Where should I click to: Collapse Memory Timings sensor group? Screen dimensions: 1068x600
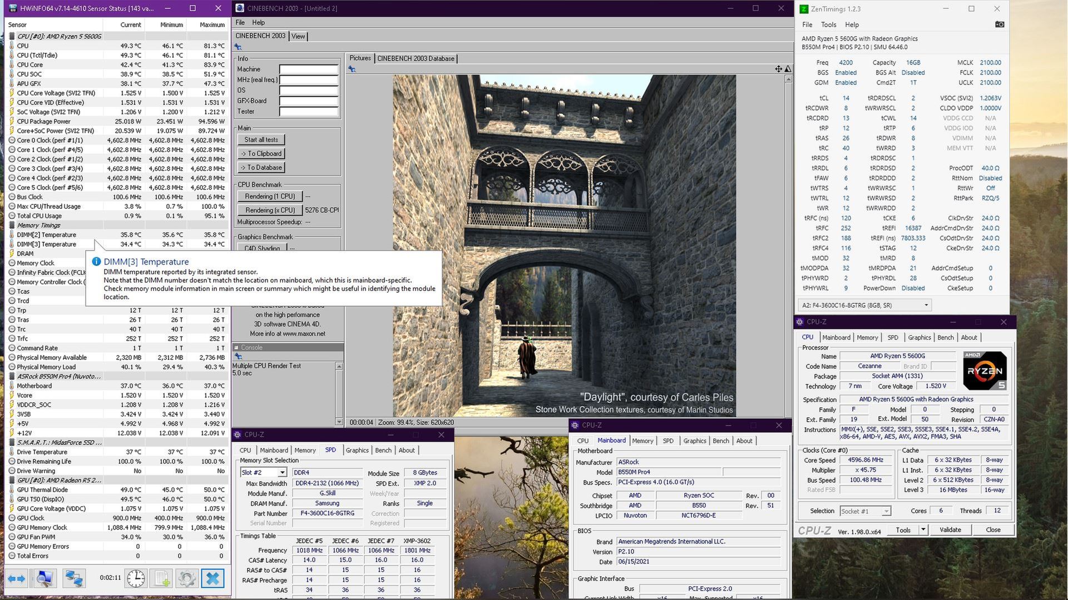coord(12,225)
